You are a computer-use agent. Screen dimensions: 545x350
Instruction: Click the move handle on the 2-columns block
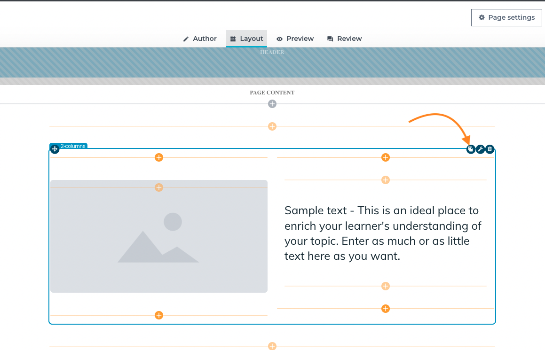[x=55, y=149]
